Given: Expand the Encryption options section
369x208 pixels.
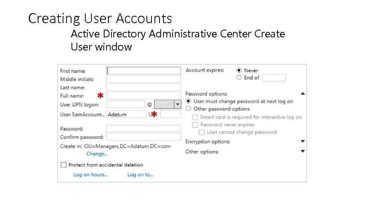Looking at the screenshot, I should click(303, 141).
